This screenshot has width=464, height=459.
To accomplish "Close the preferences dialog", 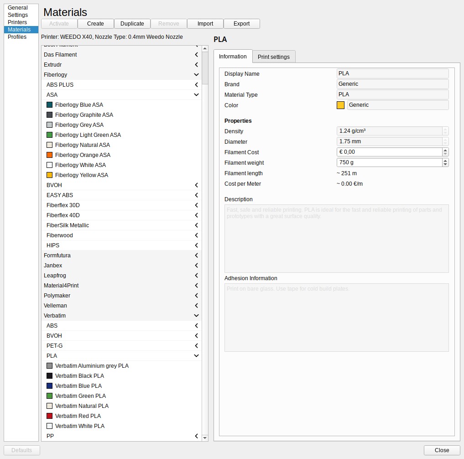I will pyautogui.click(x=442, y=450).
